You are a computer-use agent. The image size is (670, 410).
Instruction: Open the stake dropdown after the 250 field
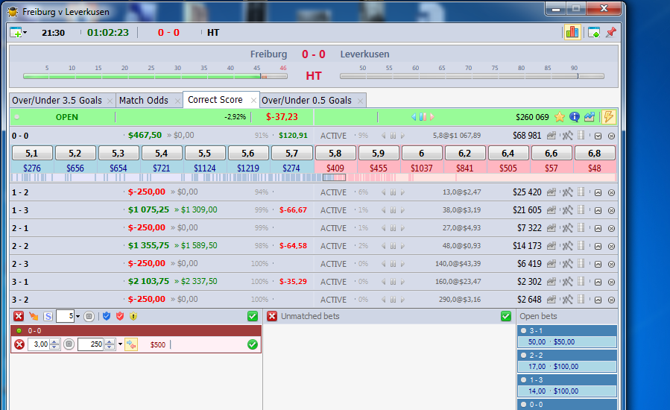(x=121, y=344)
